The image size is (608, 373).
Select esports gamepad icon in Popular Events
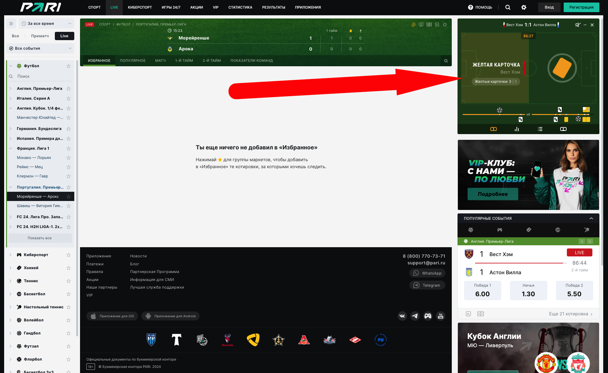tap(500, 230)
